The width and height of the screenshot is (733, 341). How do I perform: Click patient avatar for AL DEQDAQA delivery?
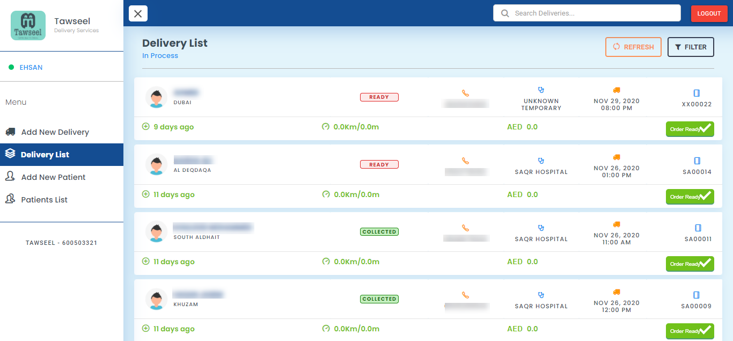(x=156, y=164)
